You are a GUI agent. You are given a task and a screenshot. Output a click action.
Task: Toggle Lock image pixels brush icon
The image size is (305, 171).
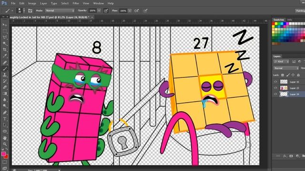(288, 75)
